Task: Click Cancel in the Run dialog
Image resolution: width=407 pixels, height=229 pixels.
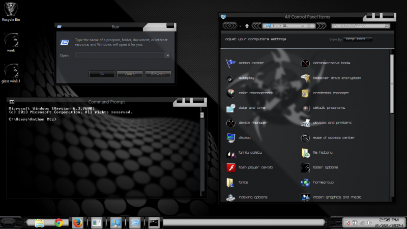Action: [130, 74]
